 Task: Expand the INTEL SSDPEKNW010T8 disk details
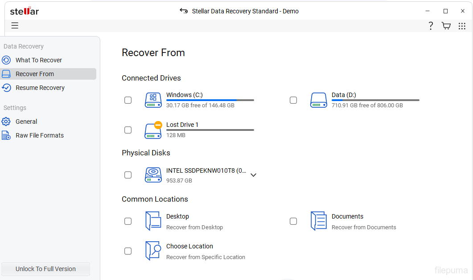click(253, 175)
